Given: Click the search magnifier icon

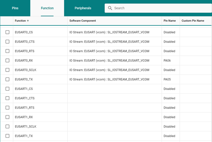Looking at the screenshot, I should [x=110, y=8].
